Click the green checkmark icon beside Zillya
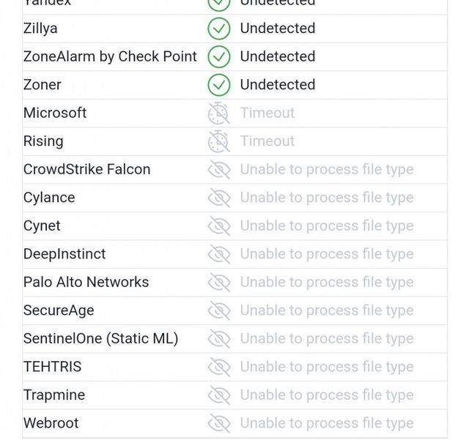The height and width of the screenshot is (443, 469). pyautogui.click(x=218, y=29)
